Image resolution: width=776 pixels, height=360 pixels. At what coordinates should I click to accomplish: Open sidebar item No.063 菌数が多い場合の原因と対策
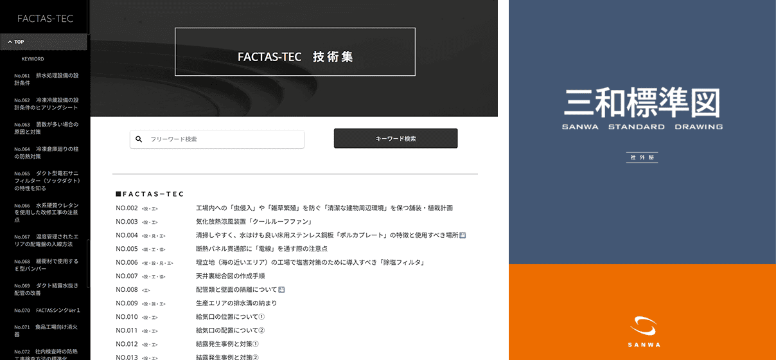click(46, 128)
